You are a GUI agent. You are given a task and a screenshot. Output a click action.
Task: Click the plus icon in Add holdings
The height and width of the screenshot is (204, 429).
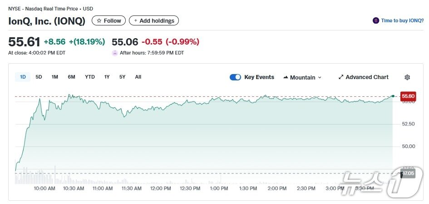pyautogui.click(x=135, y=21)
